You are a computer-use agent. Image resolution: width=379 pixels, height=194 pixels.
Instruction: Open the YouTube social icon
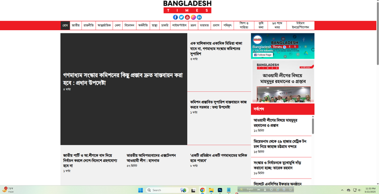click(187, 17)
